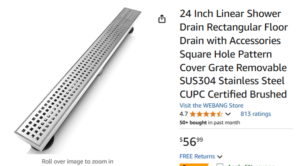
Task: Click the half-filled fifth rating star
Action: (220, 114)
